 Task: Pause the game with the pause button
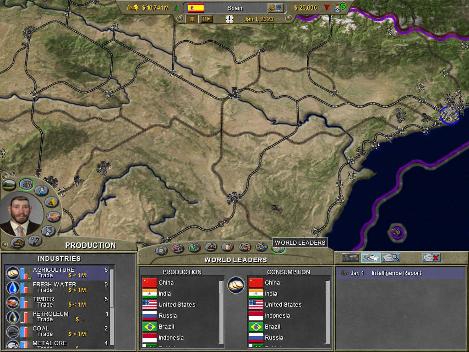coord(192,19)
